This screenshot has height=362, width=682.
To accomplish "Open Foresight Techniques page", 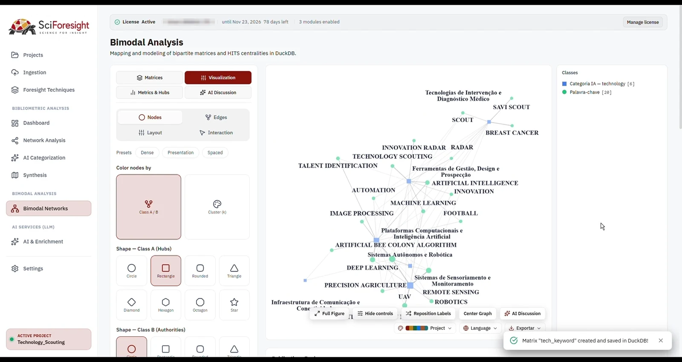I will point(49,90).
